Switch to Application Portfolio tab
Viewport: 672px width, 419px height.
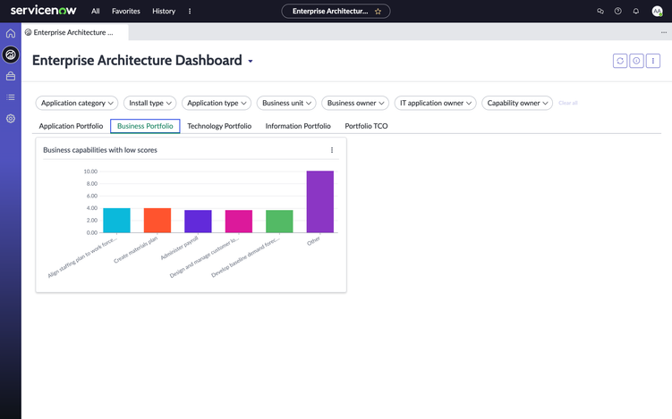(71, 126)
